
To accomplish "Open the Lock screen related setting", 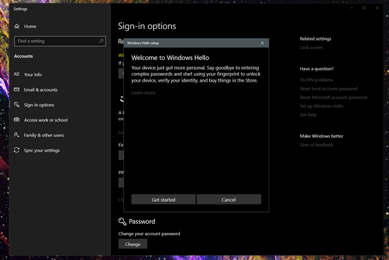I will [311, 47].
